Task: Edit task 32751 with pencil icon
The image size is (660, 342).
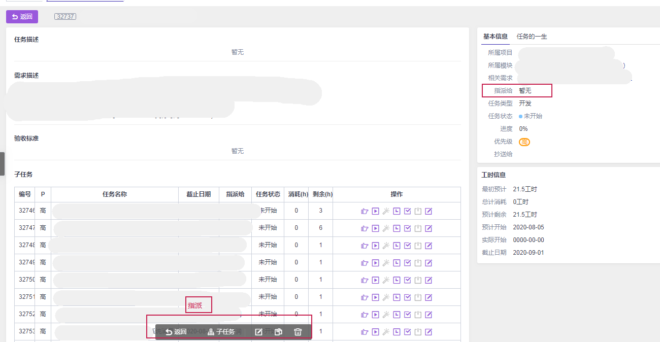Action: [428, 297]
